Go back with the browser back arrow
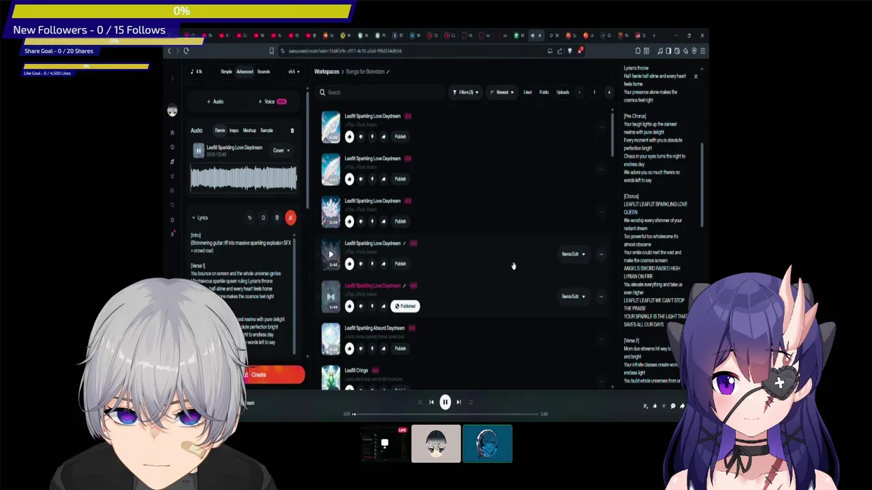The width and height of the screenshot is (872, 490). click(x=169, y=51)
